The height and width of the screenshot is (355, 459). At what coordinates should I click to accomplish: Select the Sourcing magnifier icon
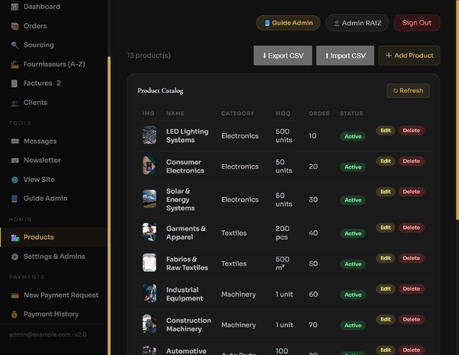point(15,45)
